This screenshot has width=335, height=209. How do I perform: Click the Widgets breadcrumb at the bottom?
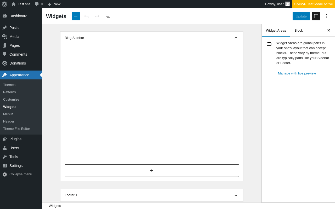click(x=55, y=206)
